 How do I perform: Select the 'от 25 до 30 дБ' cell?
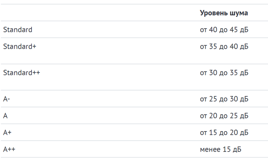[224, 99]
